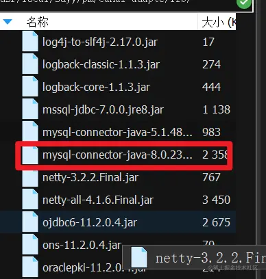Select file logback-core-1.1.3.jar
The width and height of the screenshot is (266, 279).
click(96, 87)
